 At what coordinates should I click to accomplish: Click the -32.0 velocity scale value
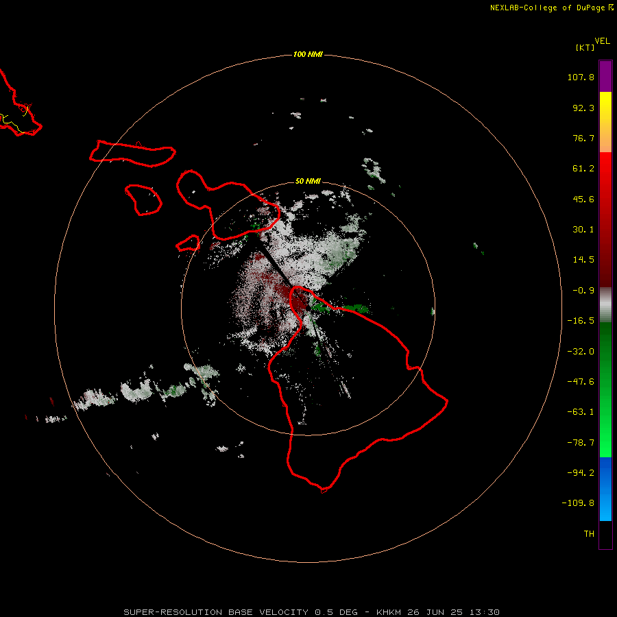581,352
